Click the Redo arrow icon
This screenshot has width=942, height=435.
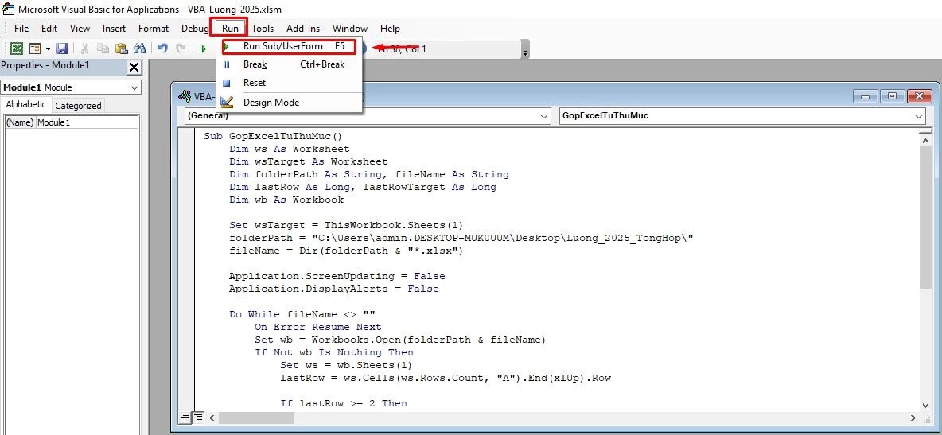tap(181, 49)
